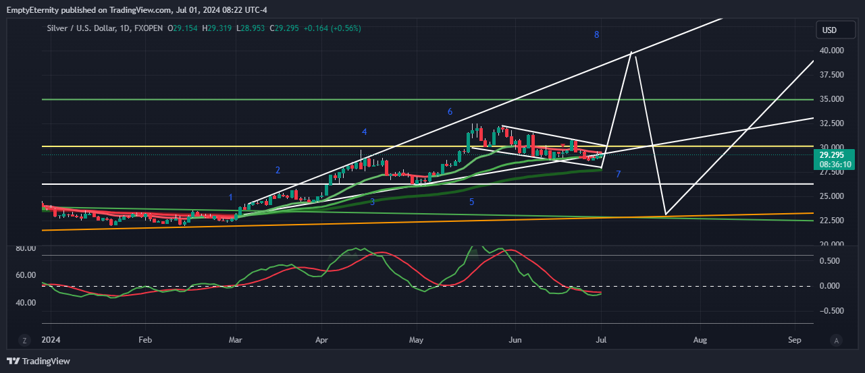Select the blue wave label 4
This screenshot has height=373, width=865.
click(364, 132)
